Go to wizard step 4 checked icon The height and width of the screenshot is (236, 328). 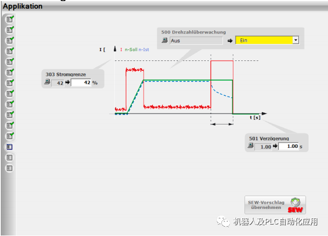(9, 51)
